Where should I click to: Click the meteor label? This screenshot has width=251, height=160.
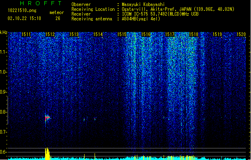pyautogui.click(x=57, y=12)
